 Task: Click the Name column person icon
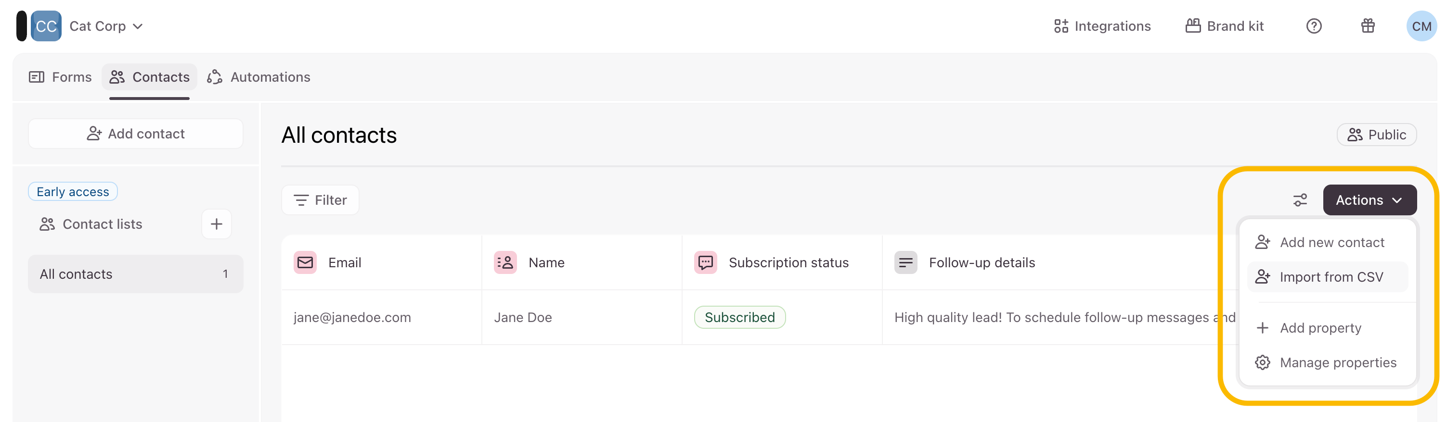coord(505,262)
